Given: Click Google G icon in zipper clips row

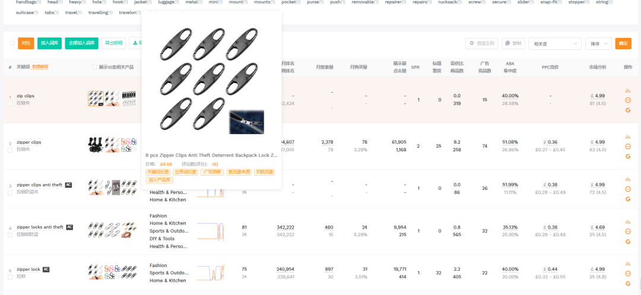Looking at the screenshot, I should (x=628, y=156).
